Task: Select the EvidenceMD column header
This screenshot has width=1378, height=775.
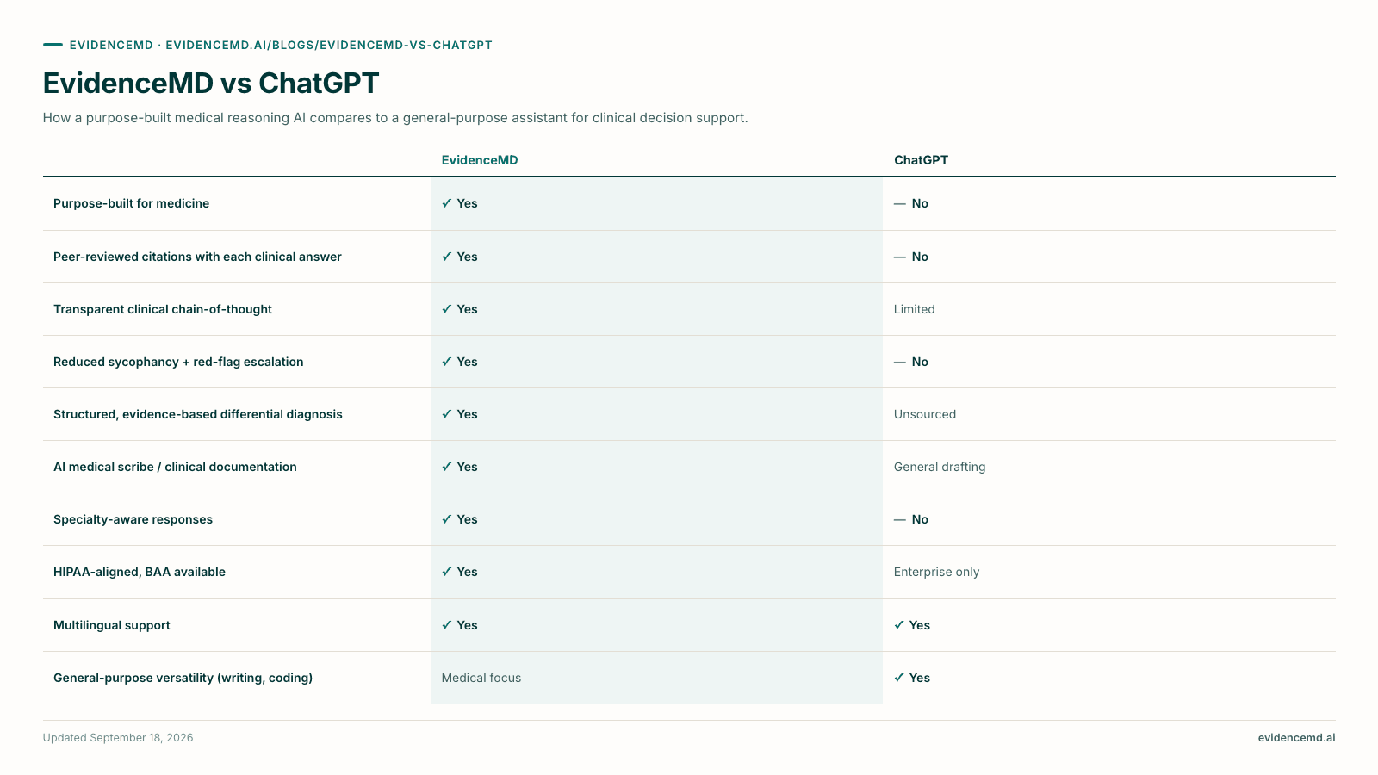Action: point(480,160)
